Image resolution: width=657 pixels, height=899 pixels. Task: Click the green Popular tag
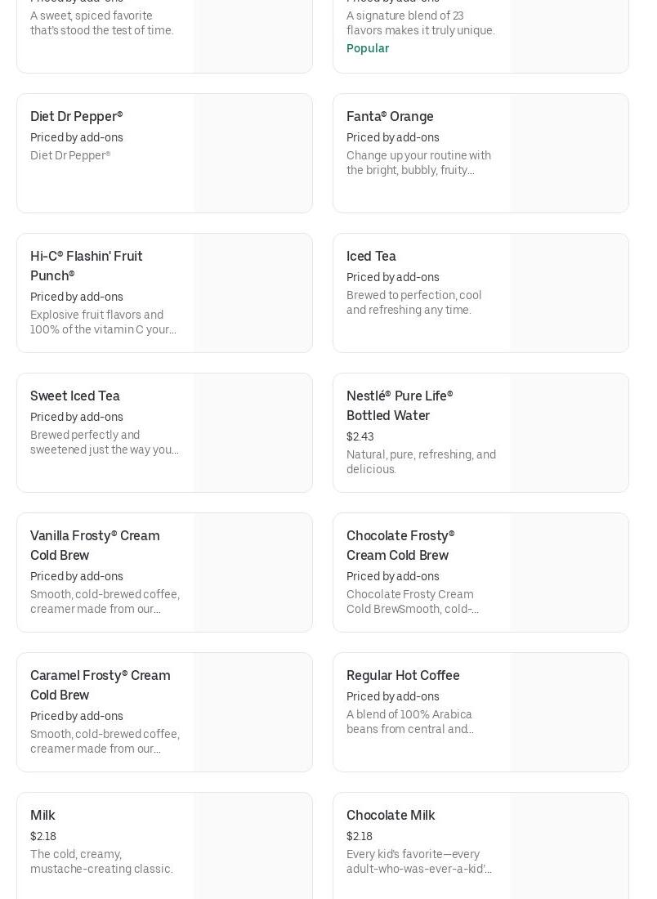coord(368,48)
